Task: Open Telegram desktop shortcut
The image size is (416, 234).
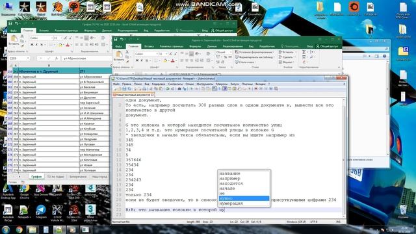Action: (41, 211)
